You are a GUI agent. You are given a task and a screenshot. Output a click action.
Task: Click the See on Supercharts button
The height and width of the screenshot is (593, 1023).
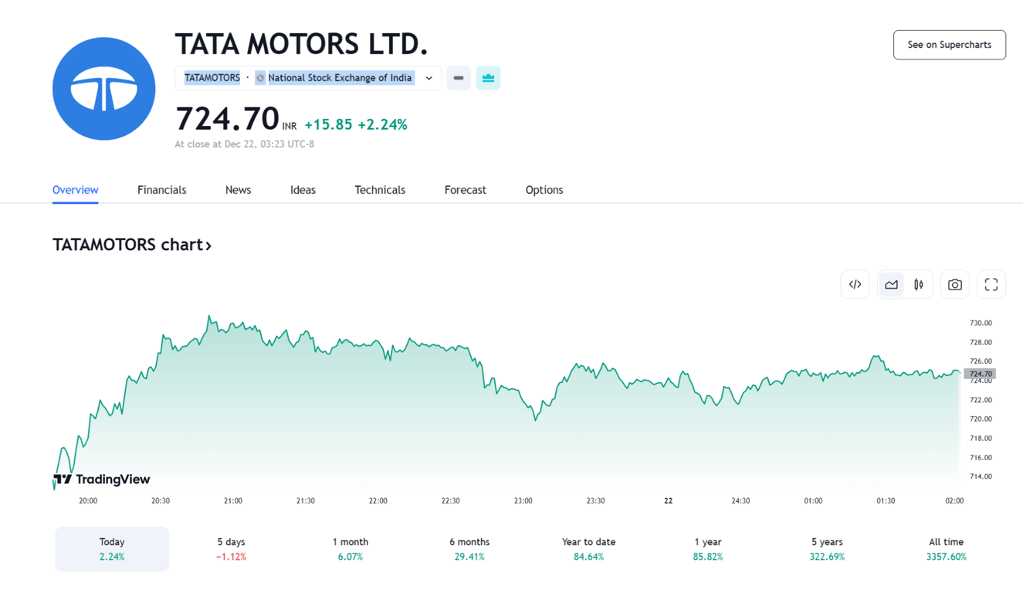tap(950, 45)
